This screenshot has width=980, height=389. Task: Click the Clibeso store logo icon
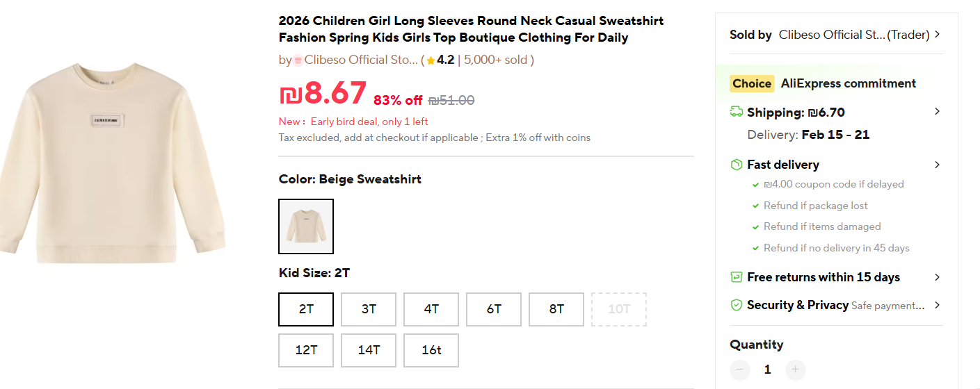tap(298, 60)
